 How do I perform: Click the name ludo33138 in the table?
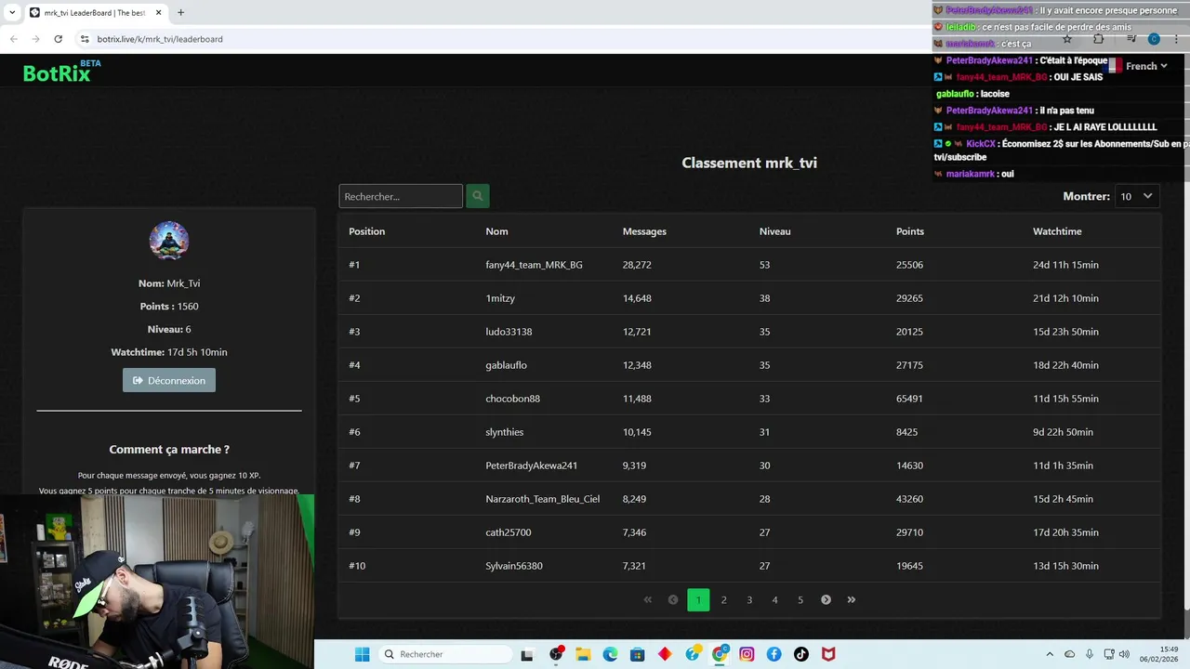[509, 332]
